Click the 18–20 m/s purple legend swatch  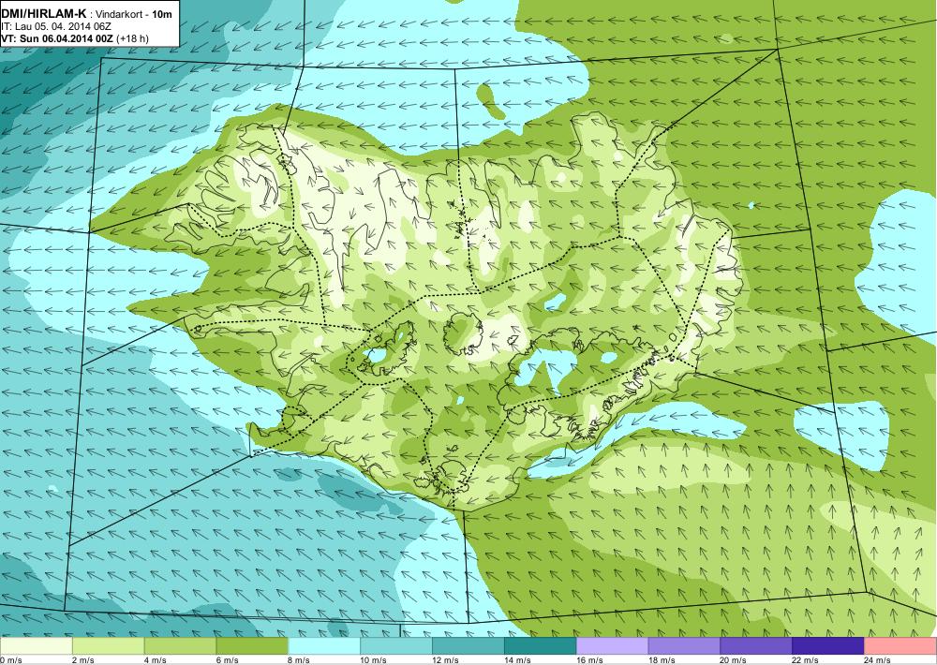tap(684, 646)
